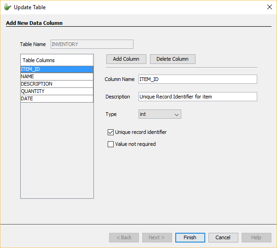
Task: Select the DATE column row
Action: point(57,98)
